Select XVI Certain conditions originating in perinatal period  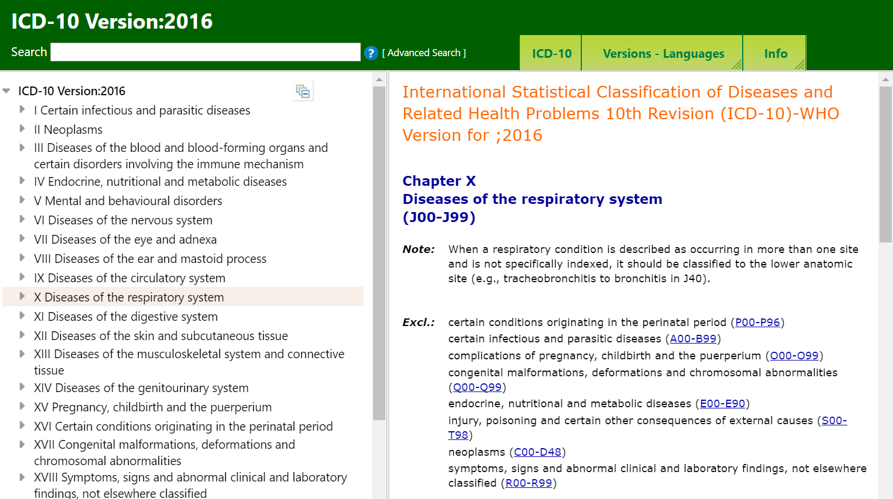click(183, 427)
